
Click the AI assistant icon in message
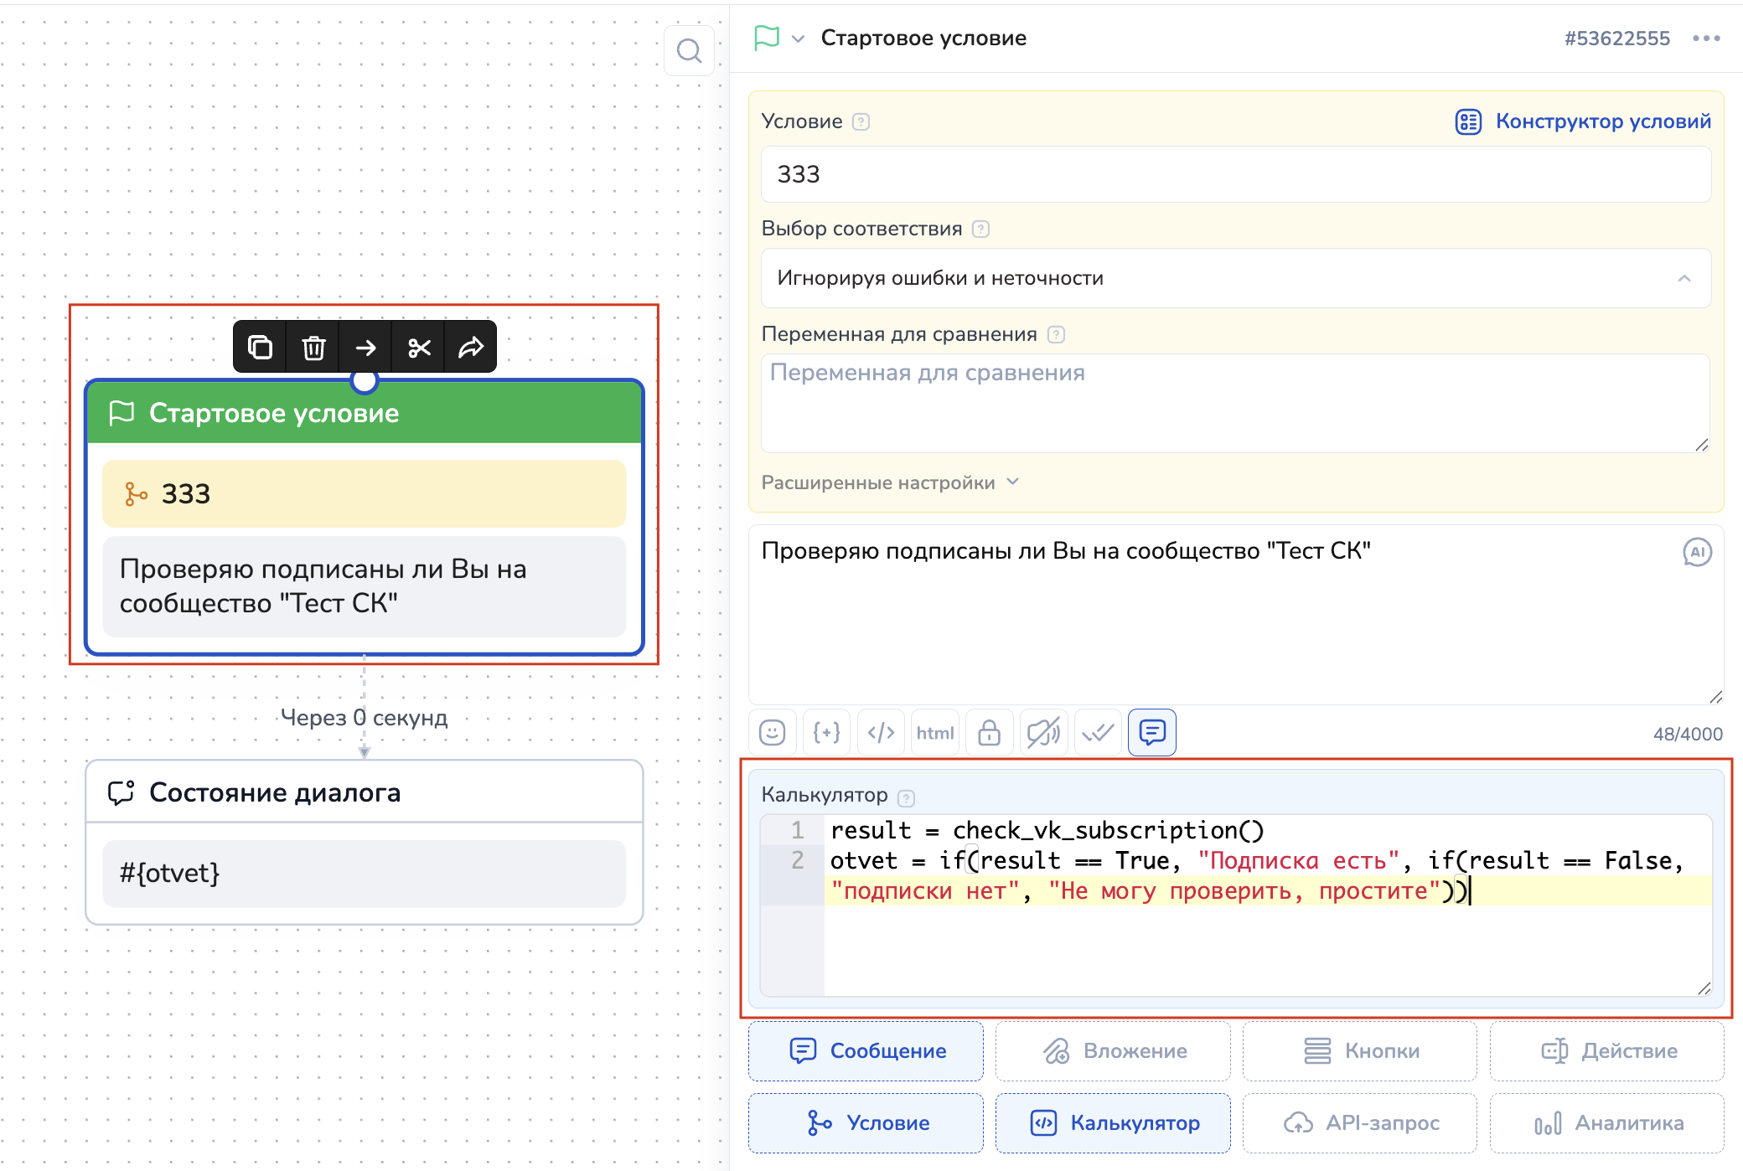point(1697,552)
